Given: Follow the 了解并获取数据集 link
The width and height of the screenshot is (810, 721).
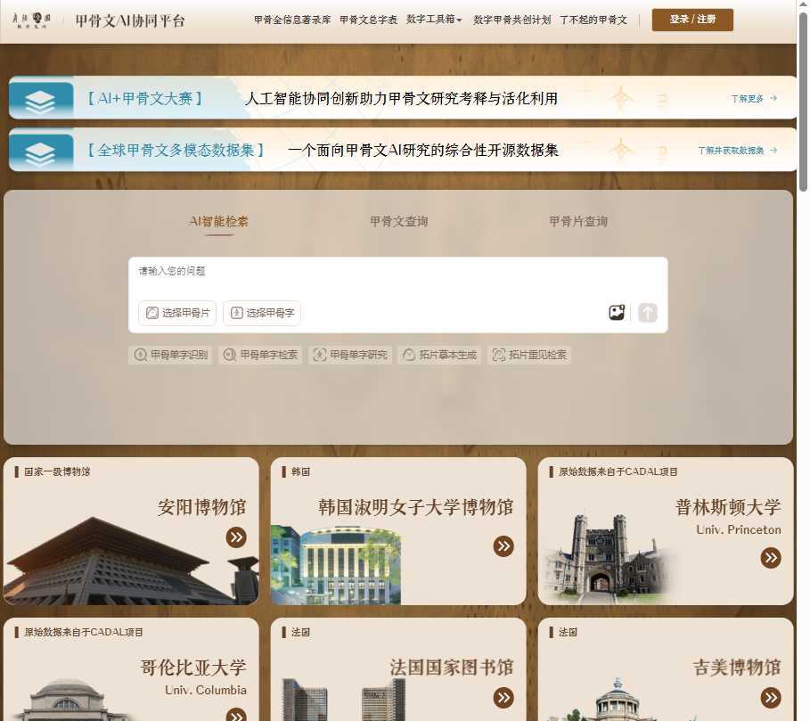Looking at the screenshot, I should 733,151.
